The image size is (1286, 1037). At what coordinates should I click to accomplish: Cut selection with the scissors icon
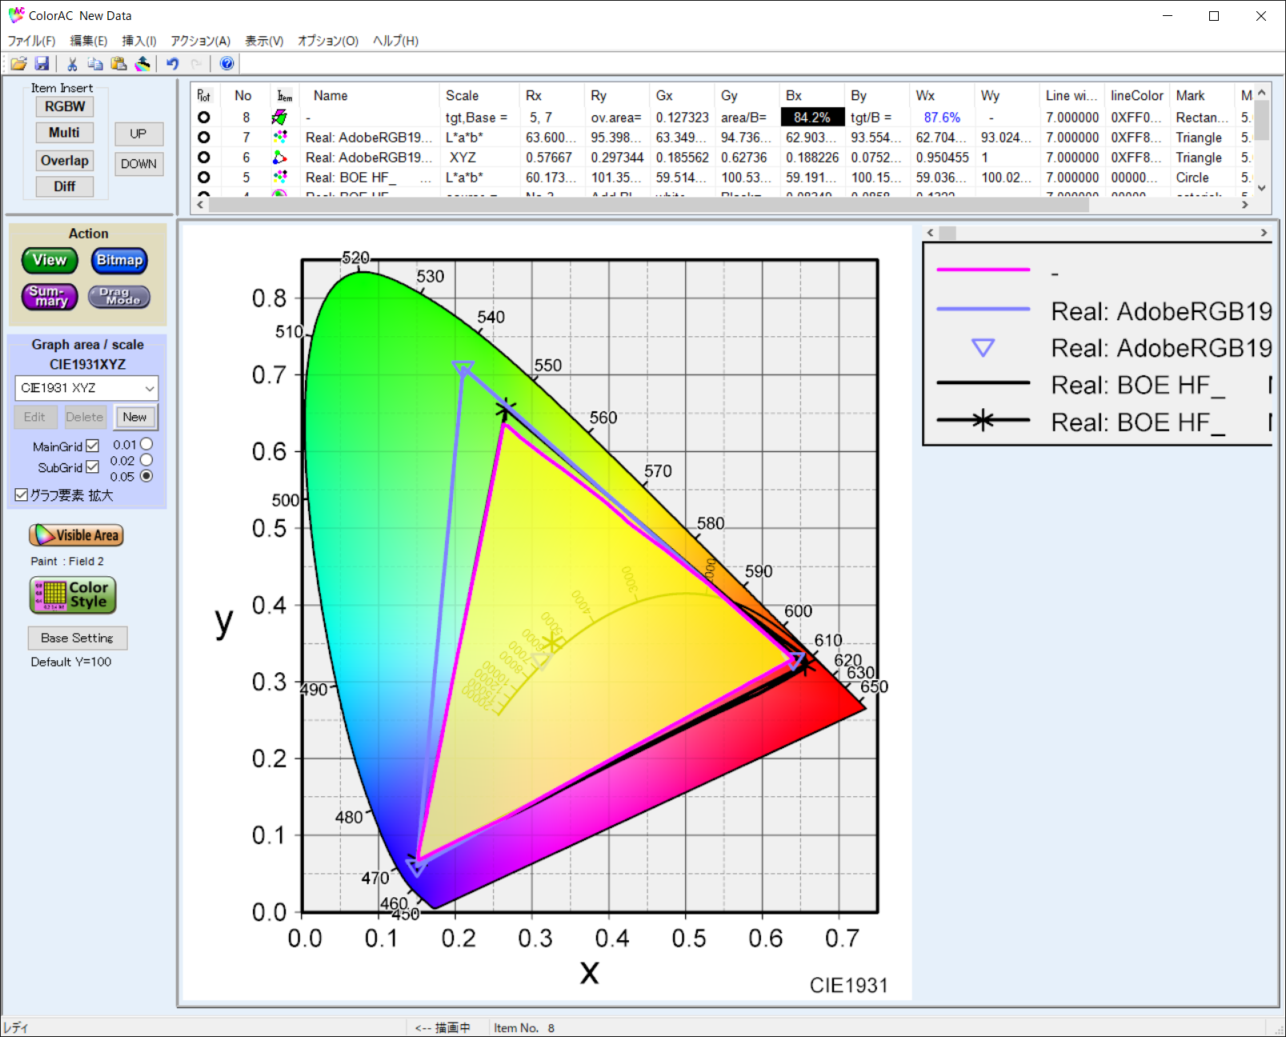[72, 63]
